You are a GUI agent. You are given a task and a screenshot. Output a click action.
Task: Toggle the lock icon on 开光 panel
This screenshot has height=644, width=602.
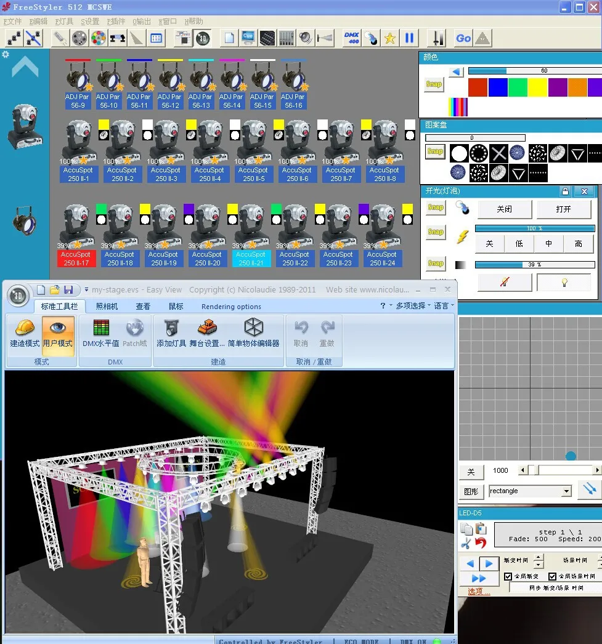pyautogui.click(x=565, y=191)
